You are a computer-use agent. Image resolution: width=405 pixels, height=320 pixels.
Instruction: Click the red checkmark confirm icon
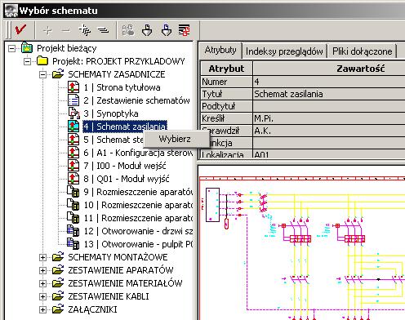click(20, 29)
